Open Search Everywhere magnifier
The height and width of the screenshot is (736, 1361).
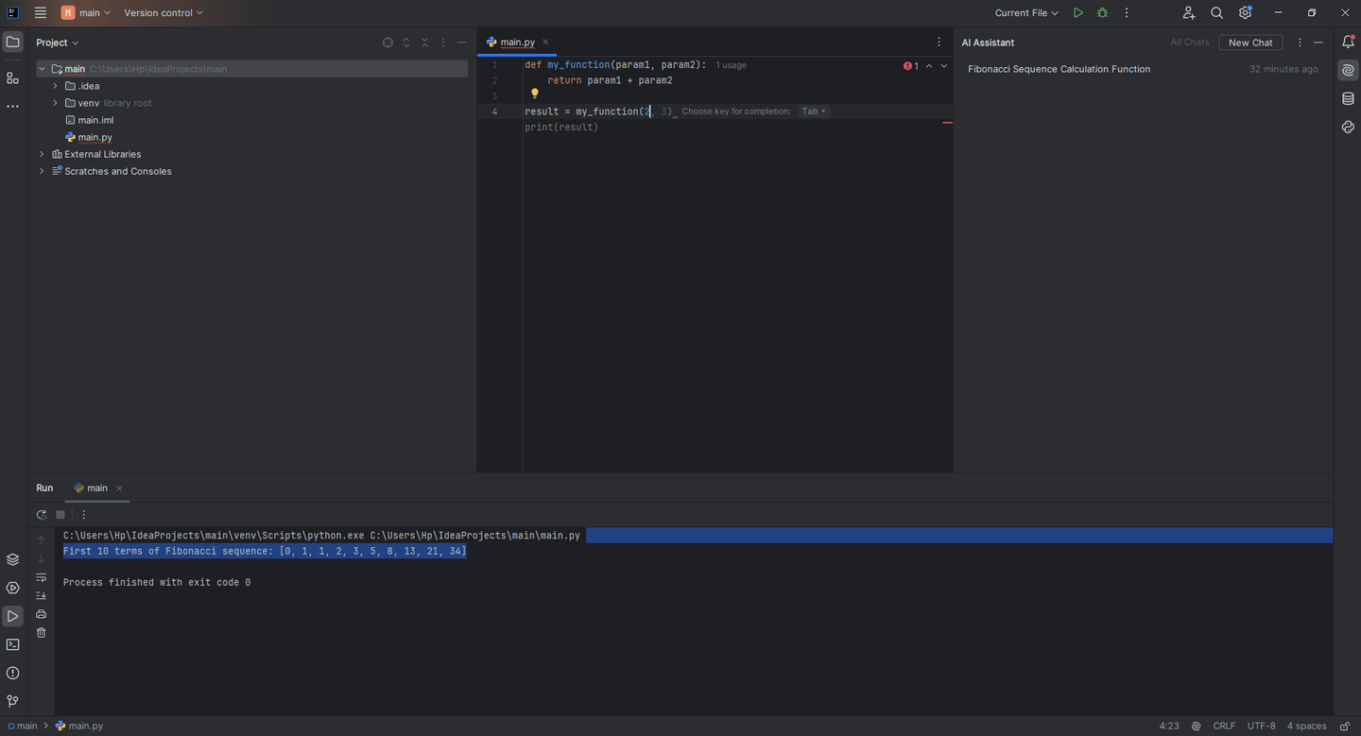click(1216, 13)
